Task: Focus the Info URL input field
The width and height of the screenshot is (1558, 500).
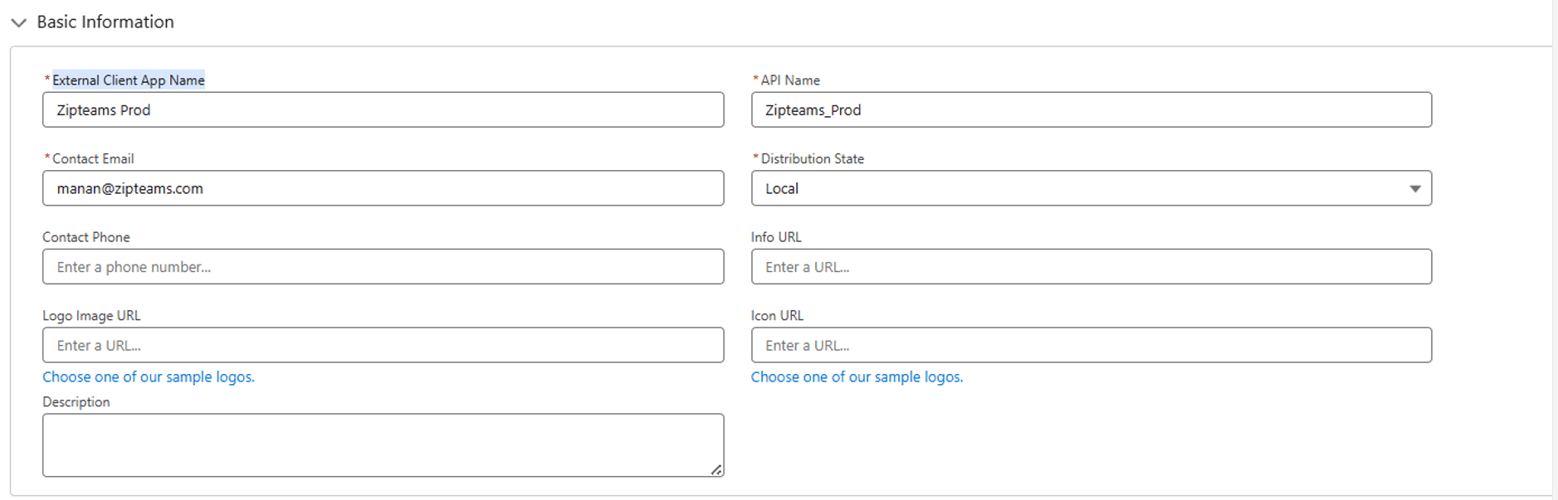Action: [1091, 267]
